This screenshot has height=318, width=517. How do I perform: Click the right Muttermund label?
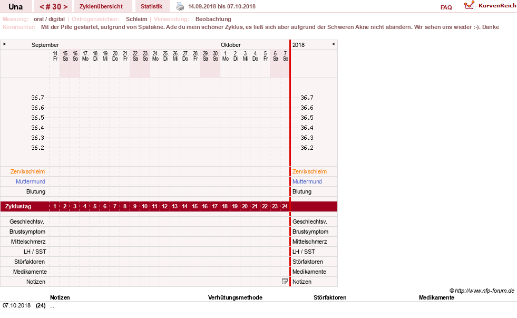307,181
